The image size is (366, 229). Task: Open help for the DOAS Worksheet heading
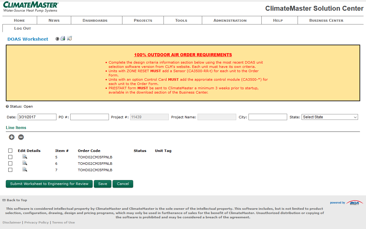click(57, 39)
